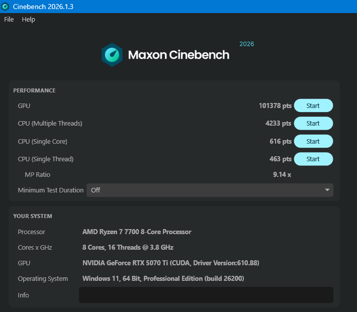Click the Info text field

[206, 295]
